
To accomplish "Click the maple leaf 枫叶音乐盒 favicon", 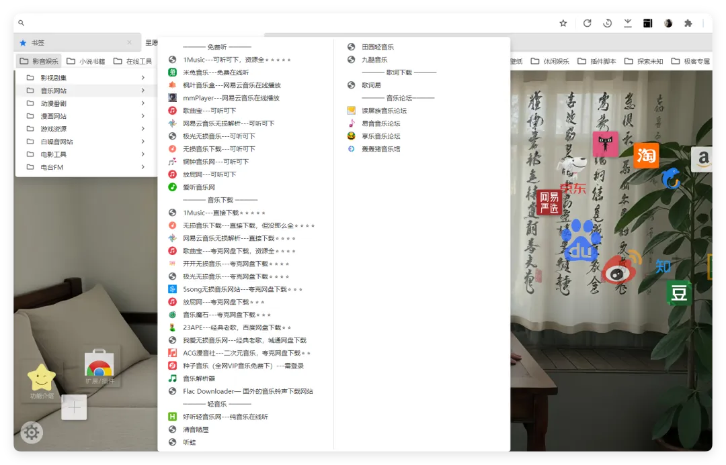I will coord(172,85).
